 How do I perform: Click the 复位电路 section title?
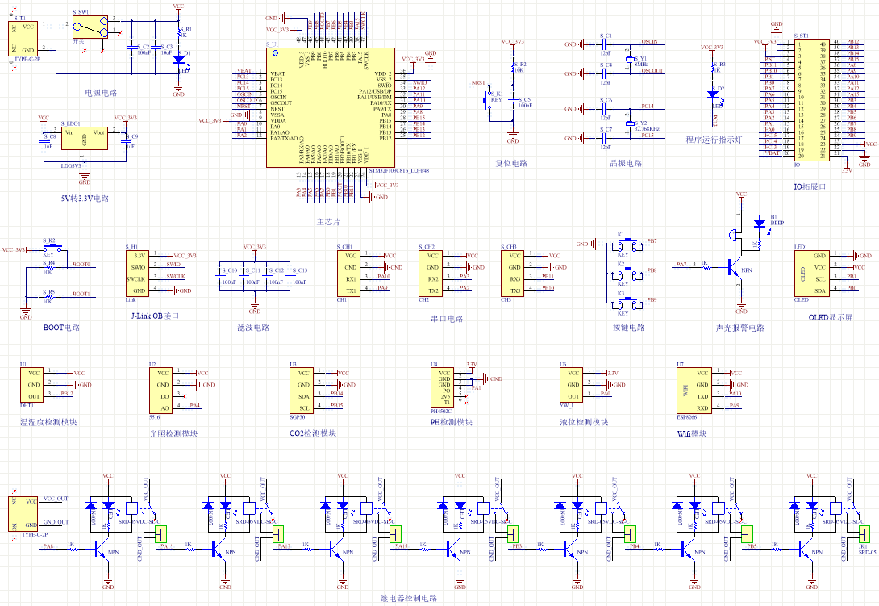511,163
